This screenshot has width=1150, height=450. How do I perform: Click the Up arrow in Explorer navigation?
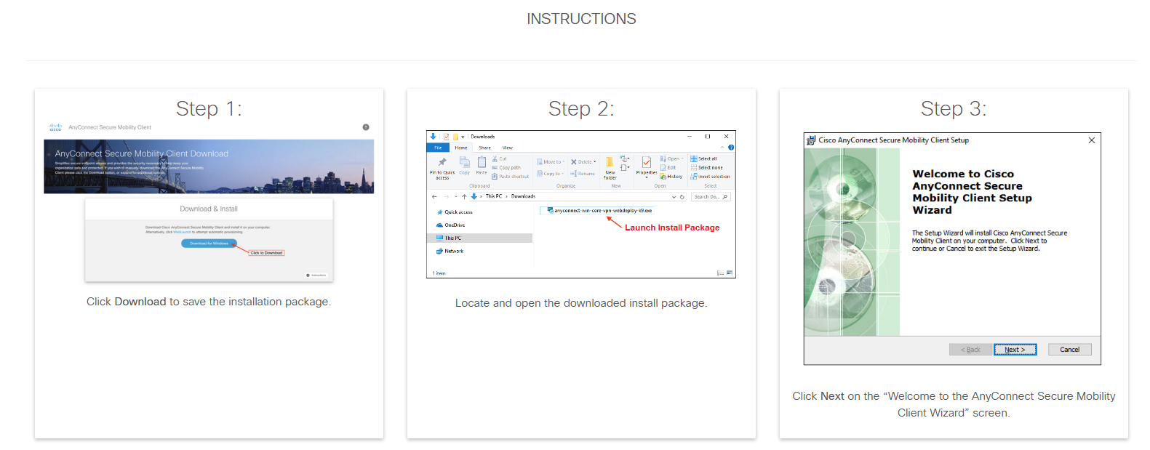(x=464, y=196)
